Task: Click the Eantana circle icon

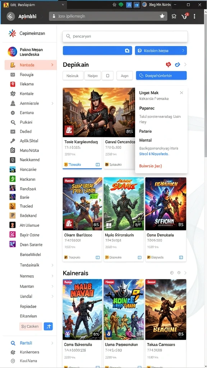Action: click(13, 112)
